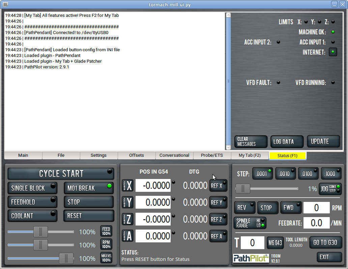This screenshot has height=269, width=348.
Task: Click the jog speed slider
Action: 266,189
